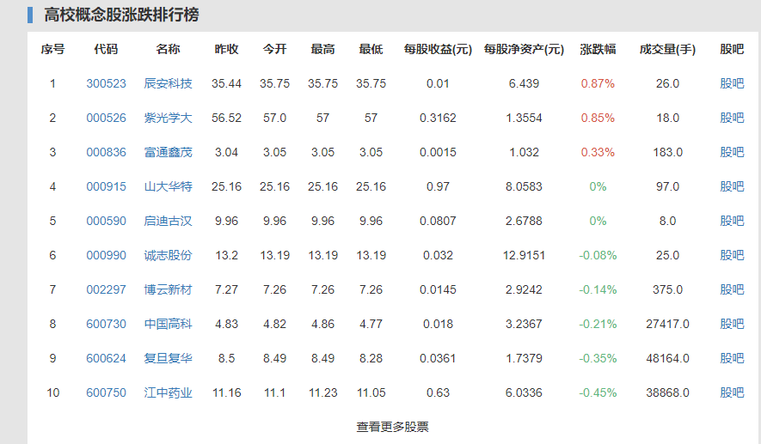Click the 今开 column header

[274, 50]
